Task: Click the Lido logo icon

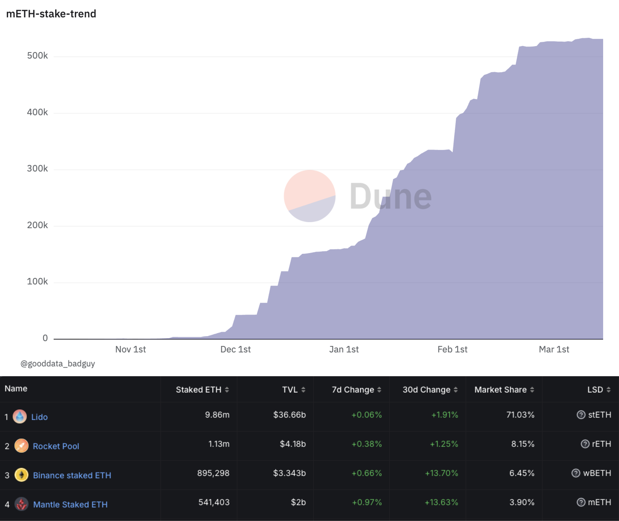Action: 20,416
